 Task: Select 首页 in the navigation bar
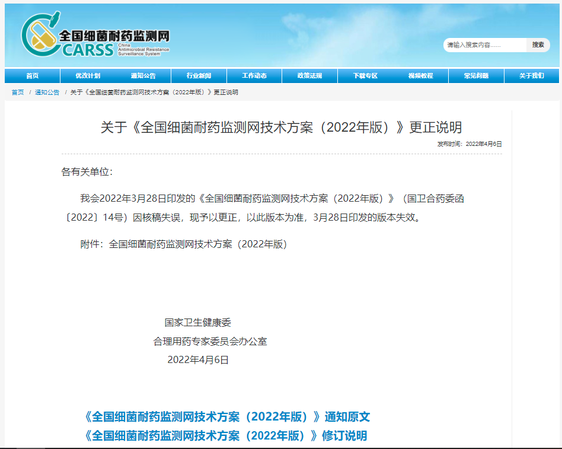tap(32, 75)
